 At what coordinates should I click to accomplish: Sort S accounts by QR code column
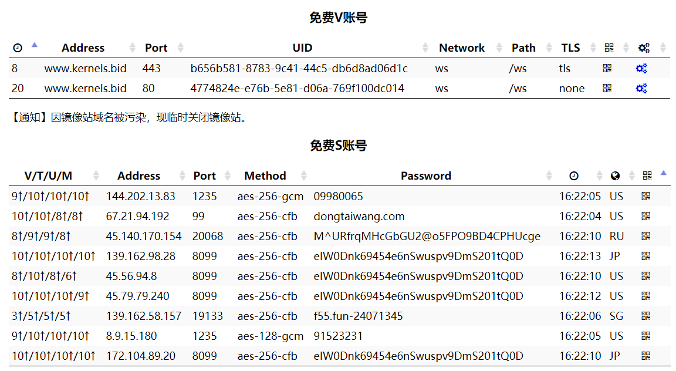[647, 176]
